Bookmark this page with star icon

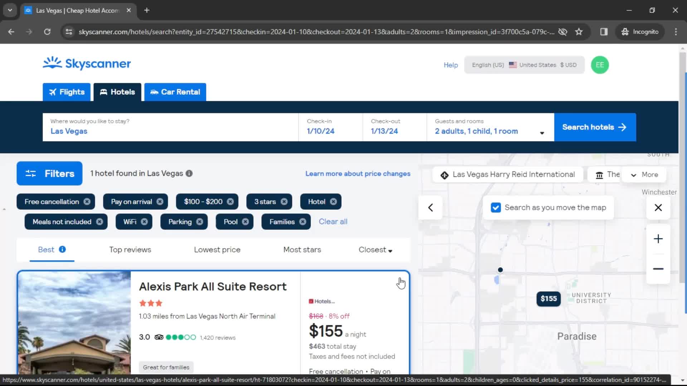(579, 32)
